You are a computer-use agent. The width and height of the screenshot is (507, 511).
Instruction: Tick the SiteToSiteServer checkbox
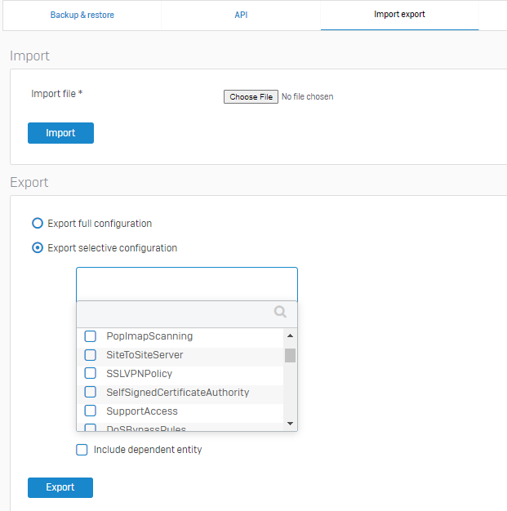pyautogui.click(x=91, y=355)
